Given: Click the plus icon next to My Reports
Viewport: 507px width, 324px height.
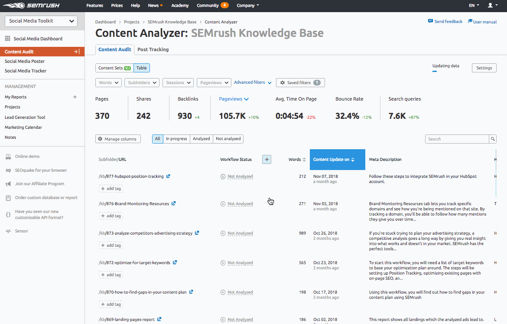Looking at the screenshot, I should pyautogui.click(x=75, y=97).
